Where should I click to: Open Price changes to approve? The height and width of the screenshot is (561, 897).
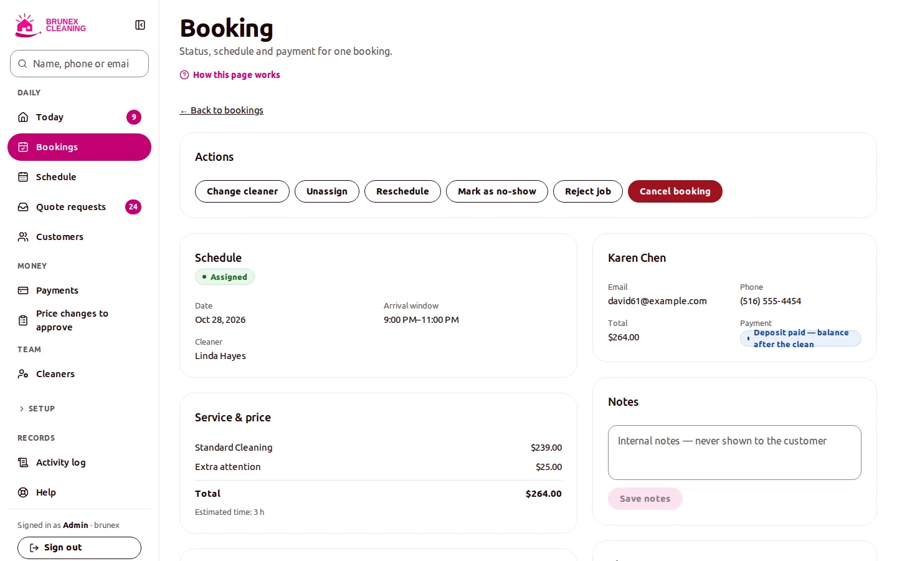[79, 320]
